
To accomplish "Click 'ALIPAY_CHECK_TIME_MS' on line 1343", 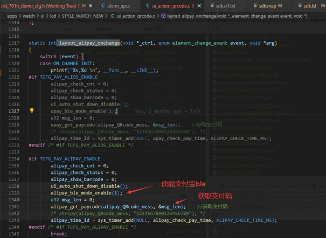I will tap(244, 220).
